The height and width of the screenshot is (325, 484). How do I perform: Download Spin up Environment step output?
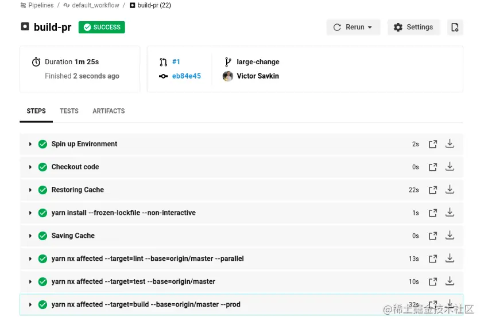(x=450, y=143)
